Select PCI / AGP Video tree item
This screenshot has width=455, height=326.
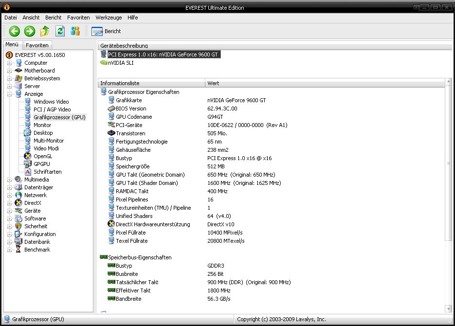click(x=52, y=109)
